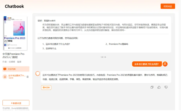The image size is (181, 112).
Task: Click the answer text about Premiere Pro 2023
Action: 105,77
